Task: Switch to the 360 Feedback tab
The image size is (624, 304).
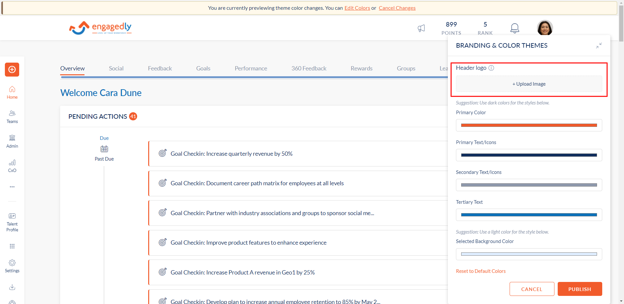Action: (309, 68)
